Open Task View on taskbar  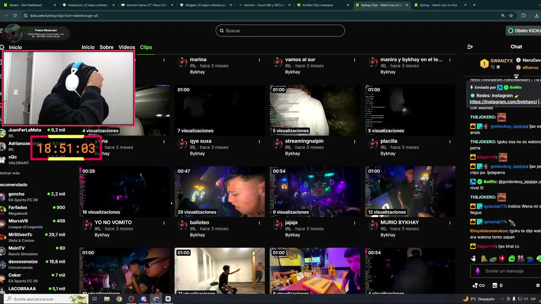95,299
